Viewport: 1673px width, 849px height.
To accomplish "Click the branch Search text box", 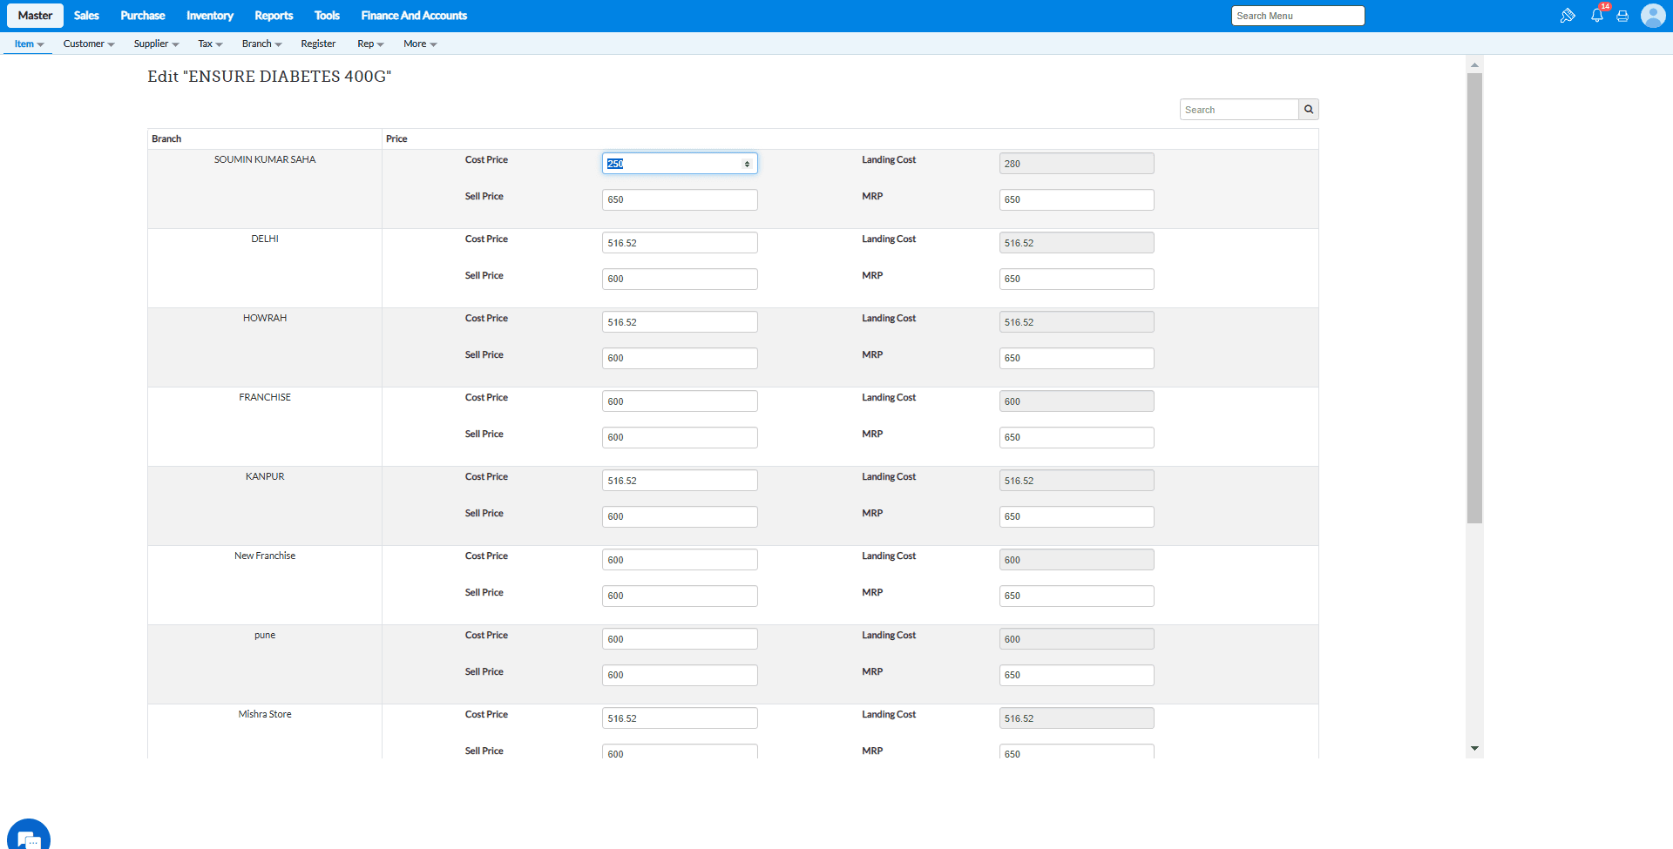I will point(1239,110).
